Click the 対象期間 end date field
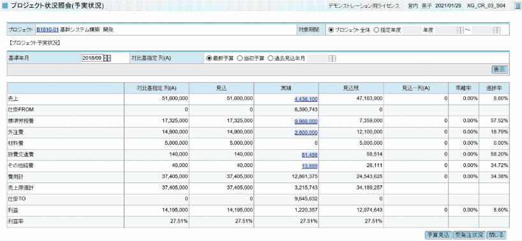Screen dimensions: 522x241 pyautogui.click(x=482, y=29)
